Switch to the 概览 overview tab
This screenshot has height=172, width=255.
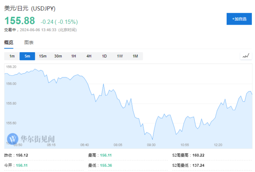tap(9, 43)
